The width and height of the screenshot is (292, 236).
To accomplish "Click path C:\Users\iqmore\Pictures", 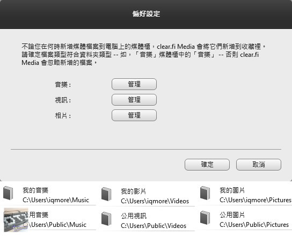I will (255, 200).
